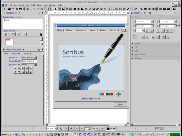Open the Align Sides By dropdown
The height and width of the screenshot is (136, 182).
[29, 65]
